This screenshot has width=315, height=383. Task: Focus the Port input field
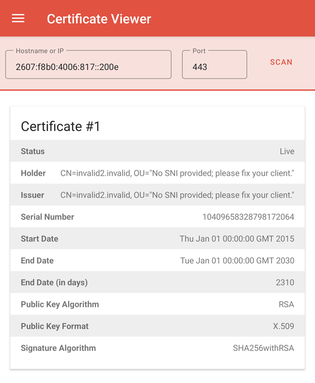(x=214, y=67)
